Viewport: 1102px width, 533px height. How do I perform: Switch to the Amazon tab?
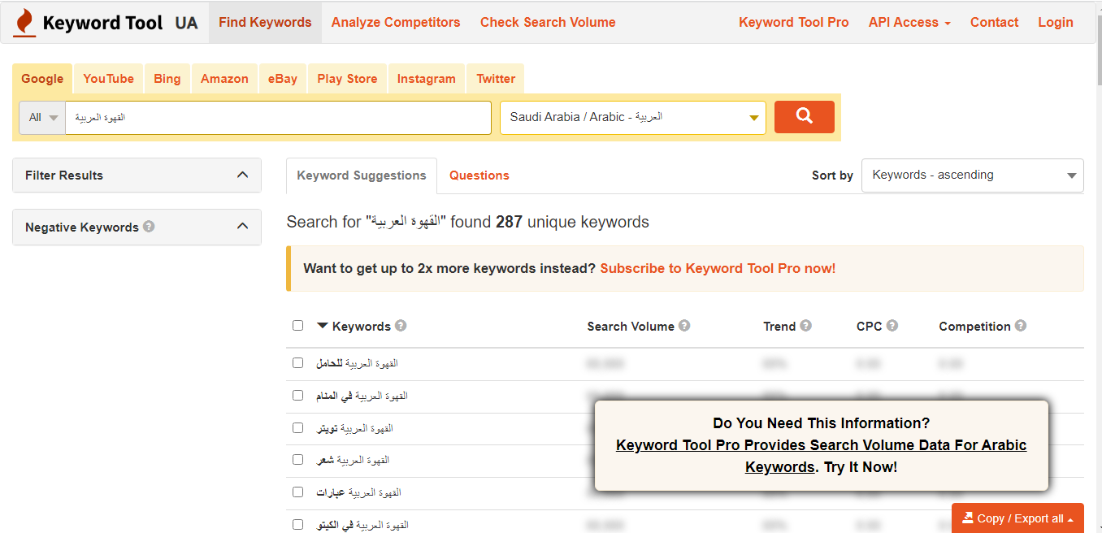(224, 79)
